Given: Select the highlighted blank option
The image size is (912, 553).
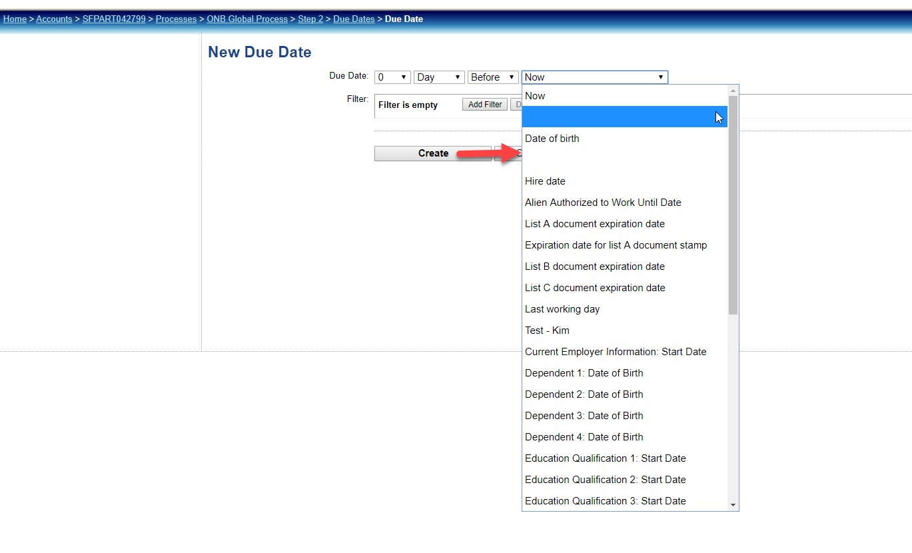Looking at the screenshot, I should [625, 117].
